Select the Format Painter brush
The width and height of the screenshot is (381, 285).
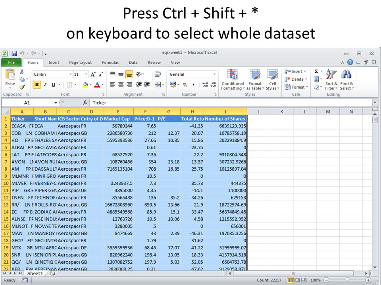point(22,87)
